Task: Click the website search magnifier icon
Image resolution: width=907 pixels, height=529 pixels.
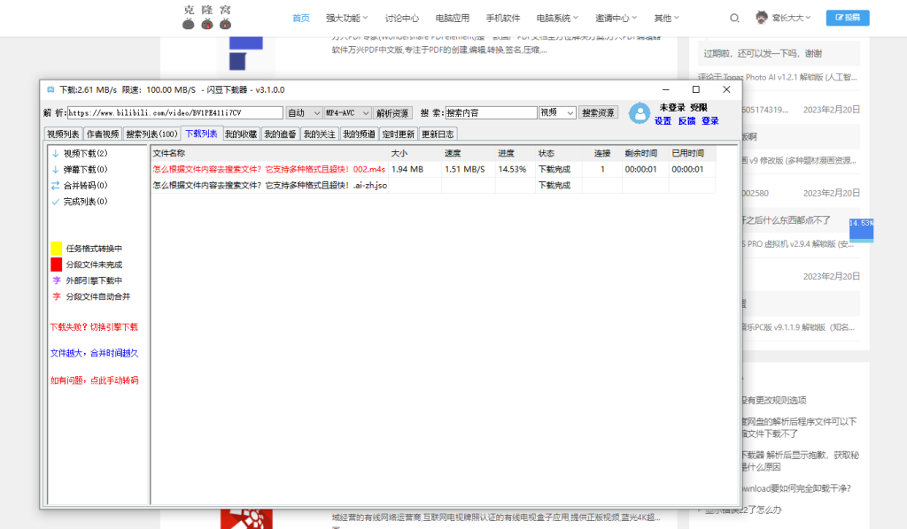Action: pos(734,18)
